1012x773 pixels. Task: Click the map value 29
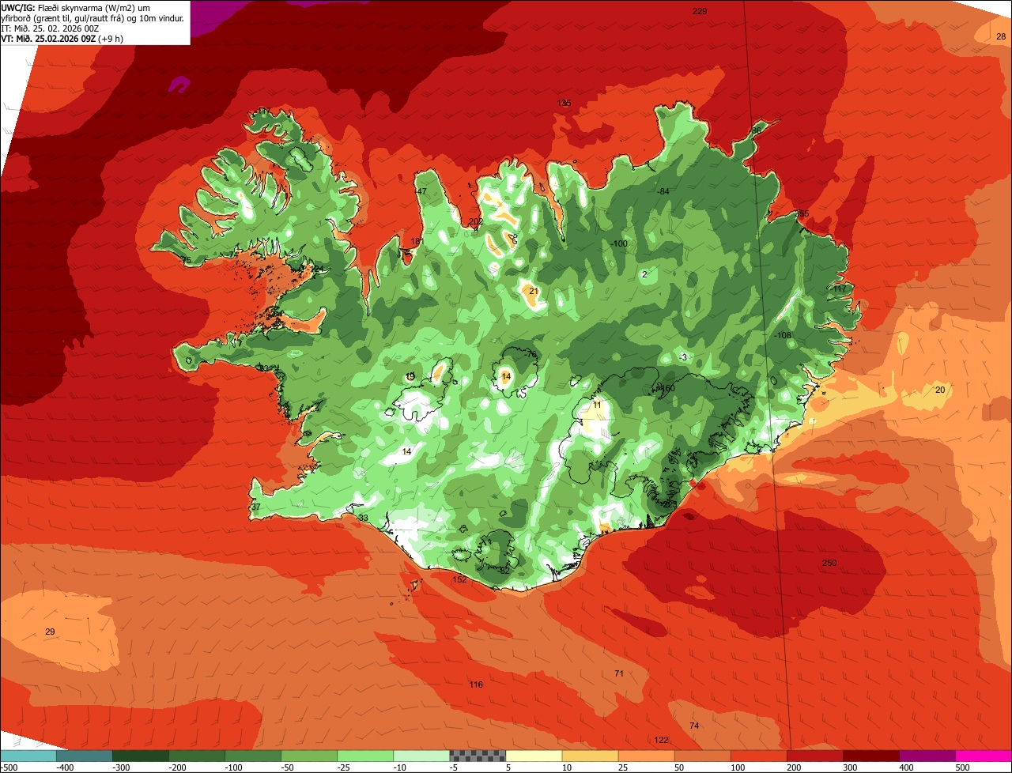[50, 632]
